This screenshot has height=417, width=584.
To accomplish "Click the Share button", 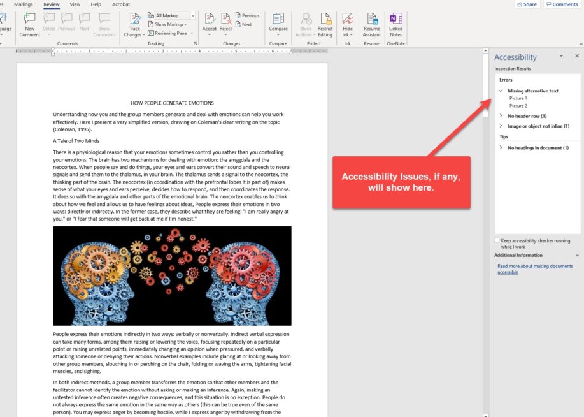I will (x=529, y=4).
